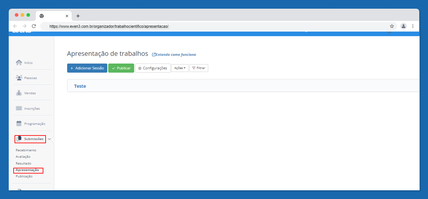Open the Programação calendar icon
Image resolution: width=428 pixels, height=199 pixels.
coord(19,124)
